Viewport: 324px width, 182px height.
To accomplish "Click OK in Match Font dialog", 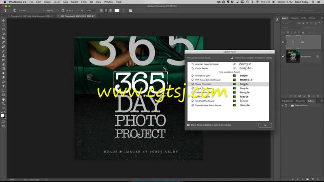I will (x=265, y=125).
